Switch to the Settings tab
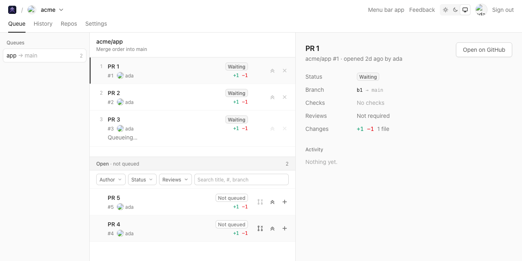The image size is (522, 261). pos(96,24)
